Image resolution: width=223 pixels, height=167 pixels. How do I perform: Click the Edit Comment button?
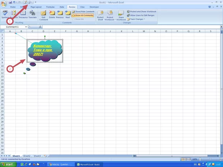(x=44, y=15)
